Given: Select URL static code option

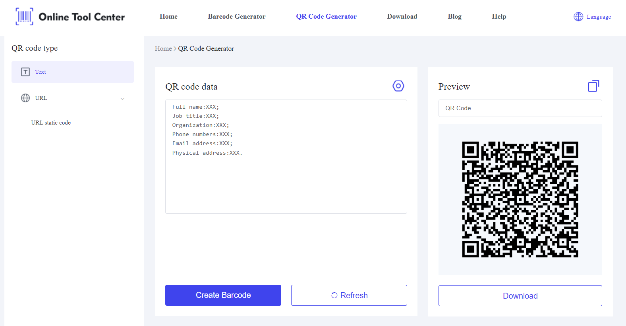Looking at the screenshot, I should (x=51, y=123).
